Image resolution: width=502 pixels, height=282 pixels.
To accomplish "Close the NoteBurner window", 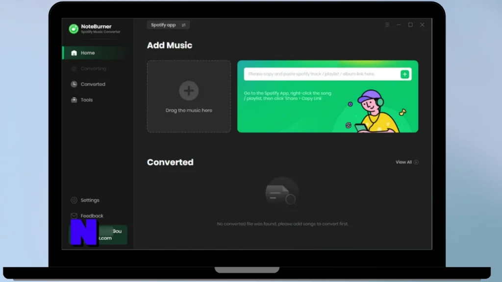I will tap(422, 24).
